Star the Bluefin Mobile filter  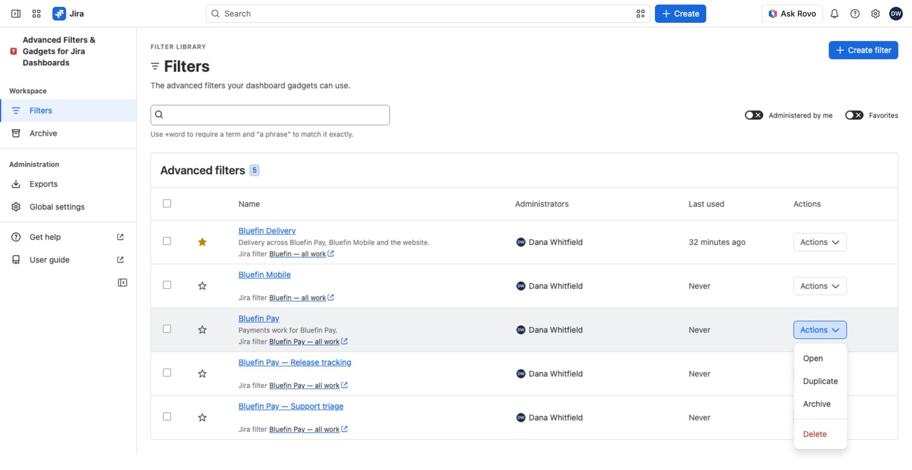click(202, 286)
